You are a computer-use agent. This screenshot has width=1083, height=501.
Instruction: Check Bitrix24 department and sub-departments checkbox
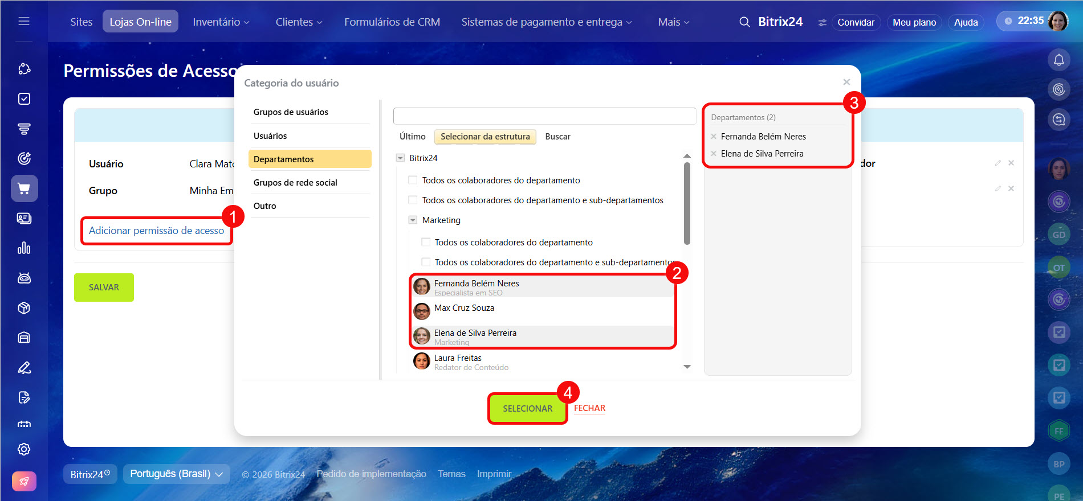413,200
